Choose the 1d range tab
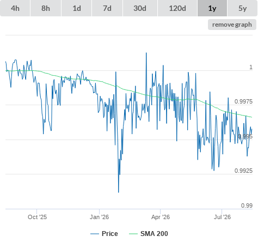 (77, 8)
